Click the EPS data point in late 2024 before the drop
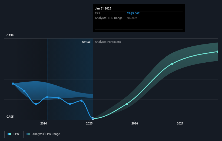This screenshot has width=222, height=141. tap(81, 101)
